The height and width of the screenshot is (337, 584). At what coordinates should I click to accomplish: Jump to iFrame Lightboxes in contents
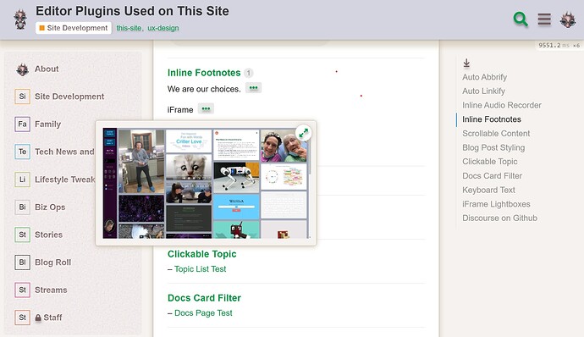tap(496, 204)
